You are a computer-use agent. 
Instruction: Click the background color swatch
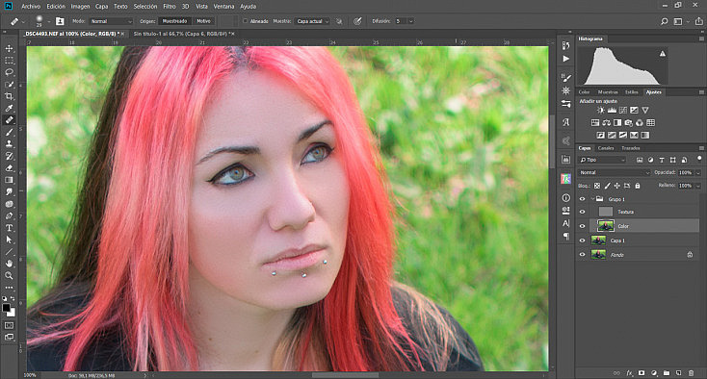point(12,313)
